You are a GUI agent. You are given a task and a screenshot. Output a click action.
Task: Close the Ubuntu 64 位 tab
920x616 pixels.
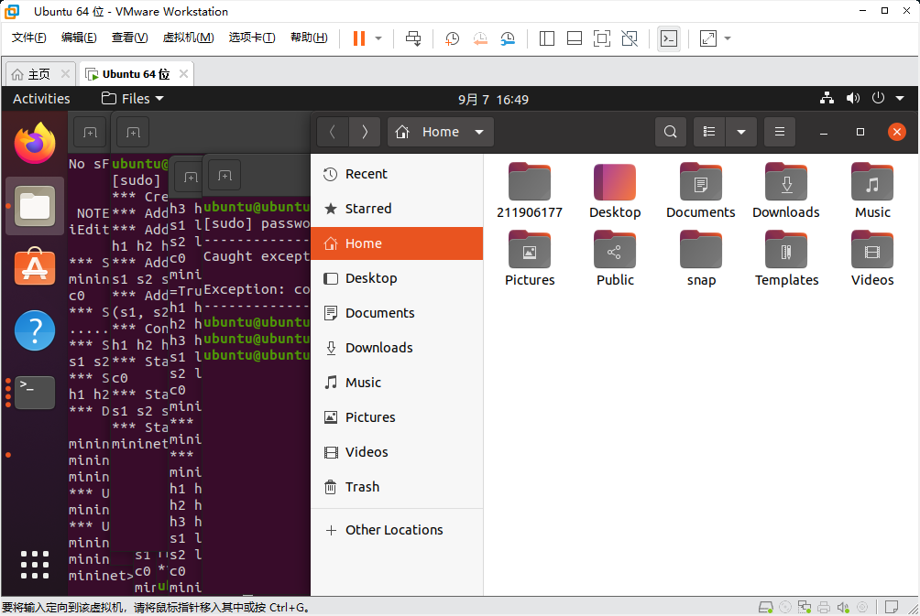183,73
